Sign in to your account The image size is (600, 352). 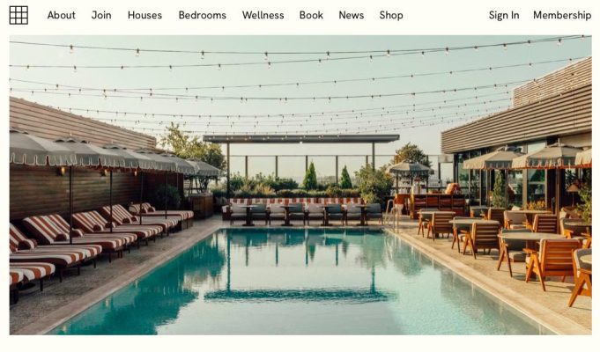504,15
